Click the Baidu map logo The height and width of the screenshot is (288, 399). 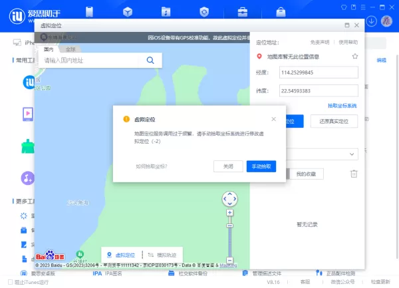point(50,255)
